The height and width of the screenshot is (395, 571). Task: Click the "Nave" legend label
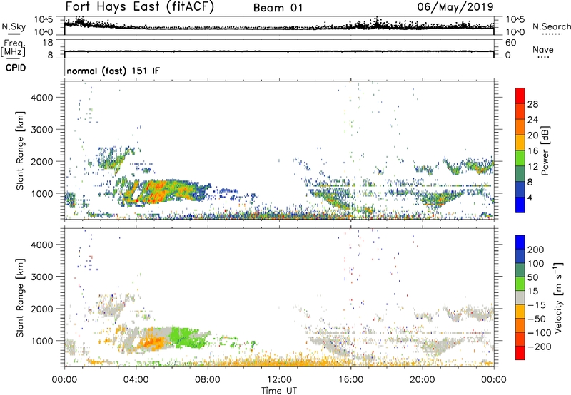tap(543, 49)
